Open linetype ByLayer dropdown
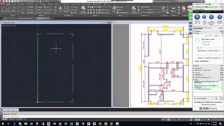Screen dimensions: 224x126 tap(151, 13)
